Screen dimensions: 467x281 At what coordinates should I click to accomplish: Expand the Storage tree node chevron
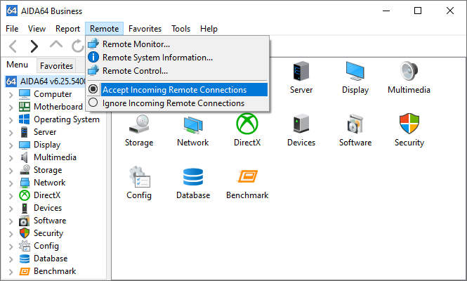11,171
